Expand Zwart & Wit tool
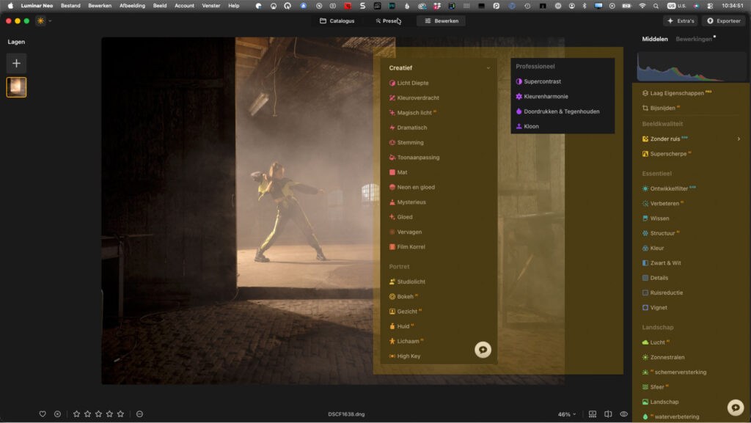This screenshot has height=423, width=751. coord(662,263)
